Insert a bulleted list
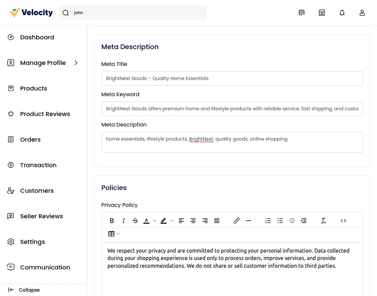This screenshot has width=377, height=296. click(x=280, y=221)
